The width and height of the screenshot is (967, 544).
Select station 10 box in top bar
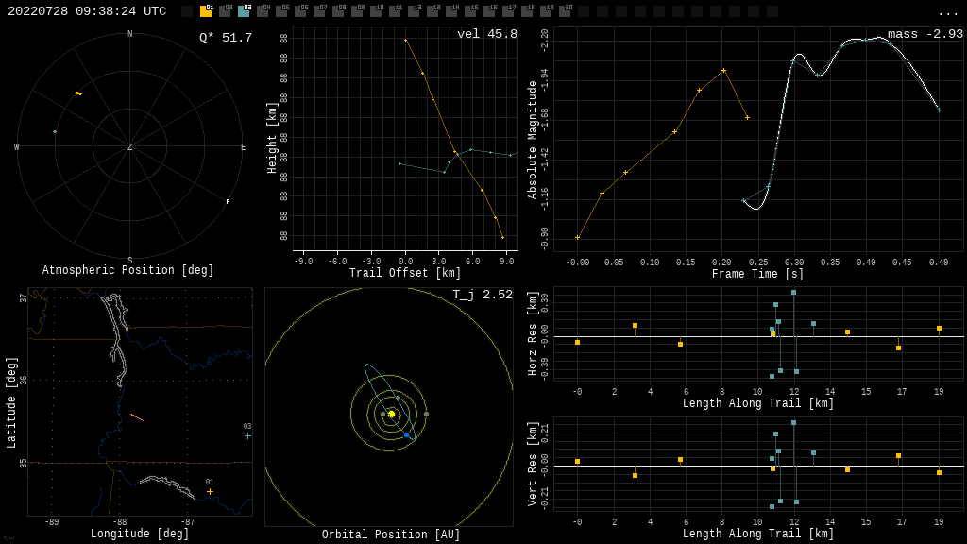(x=376, y=11)
